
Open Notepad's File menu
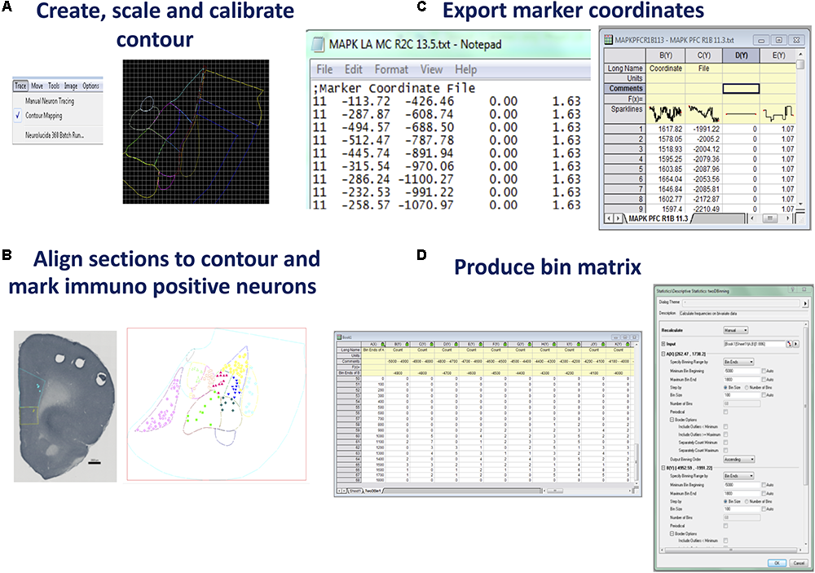point(324,69)
